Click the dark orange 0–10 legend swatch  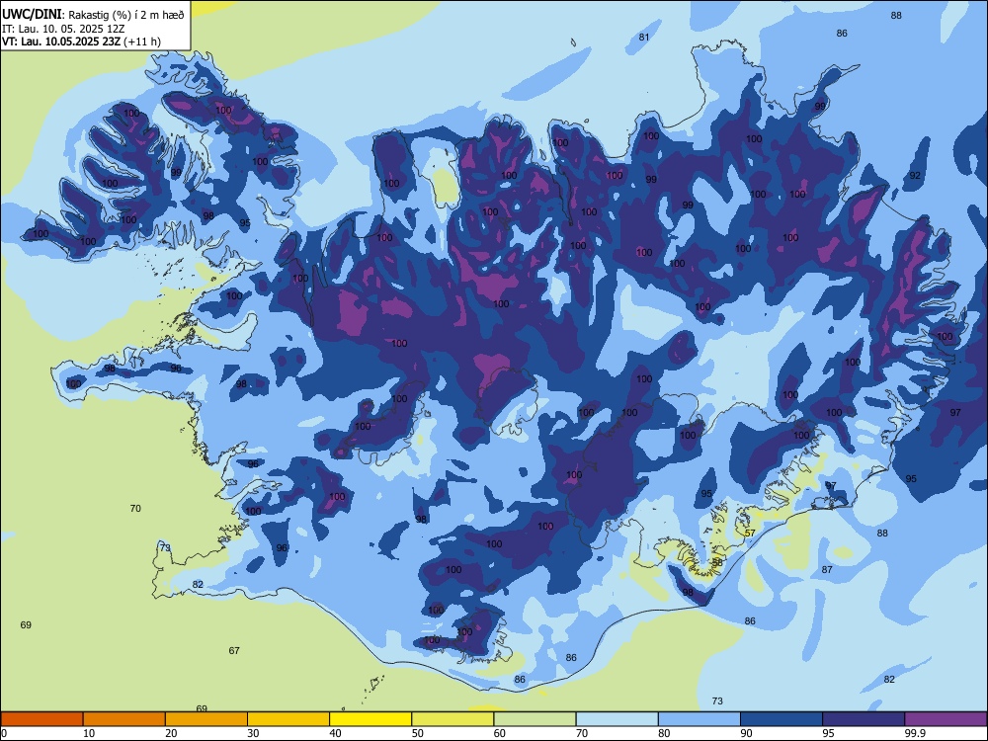pos(41,719)
